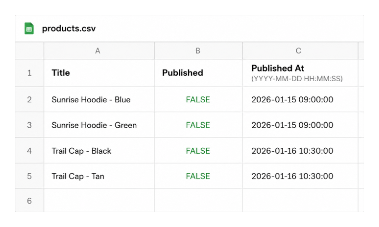The height and width of the screenshot is (227, 379).
Task: Click the products.csv file name
Action: pos(69,29)
